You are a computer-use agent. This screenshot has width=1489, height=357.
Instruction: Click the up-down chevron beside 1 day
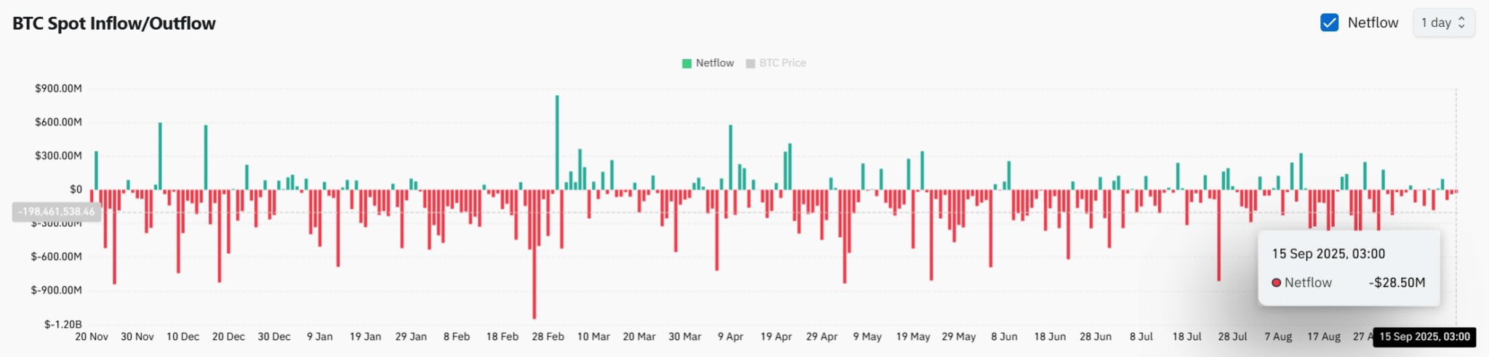pyautogui.click(x=1462, y=23)
